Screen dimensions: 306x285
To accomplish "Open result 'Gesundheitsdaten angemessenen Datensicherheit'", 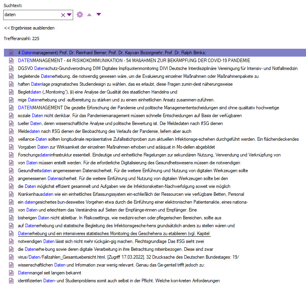I will [133, 171].
